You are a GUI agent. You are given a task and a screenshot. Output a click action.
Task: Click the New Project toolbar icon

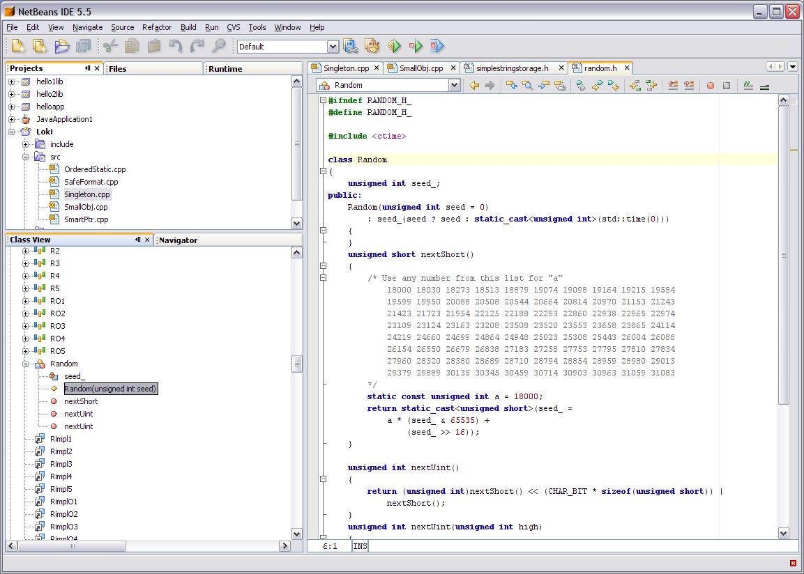coord(40,46)
